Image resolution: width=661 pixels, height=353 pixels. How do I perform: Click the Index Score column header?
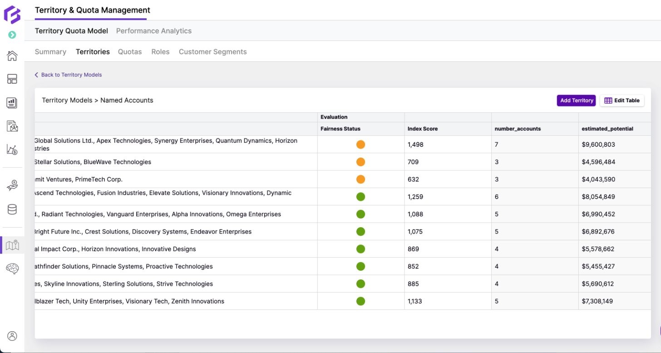pyautogui.click(x=423, y=129)
